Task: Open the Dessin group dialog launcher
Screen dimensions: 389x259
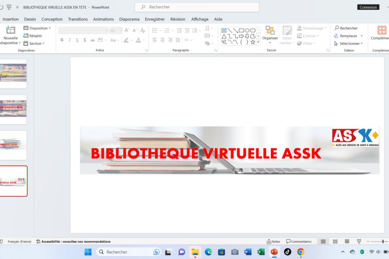Action: point(328,51)
